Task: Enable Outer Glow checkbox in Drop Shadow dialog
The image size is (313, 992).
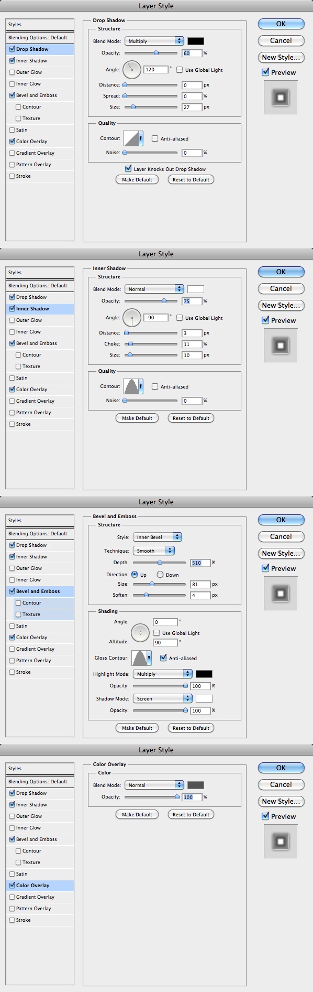Action: [12, 72]
